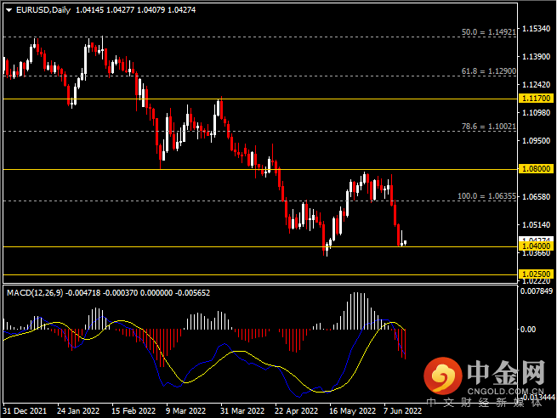Click the Fibonacci label 61.8 = 1.12900
The width and height of the screenshot is (557, 418).
click(489, 71)
